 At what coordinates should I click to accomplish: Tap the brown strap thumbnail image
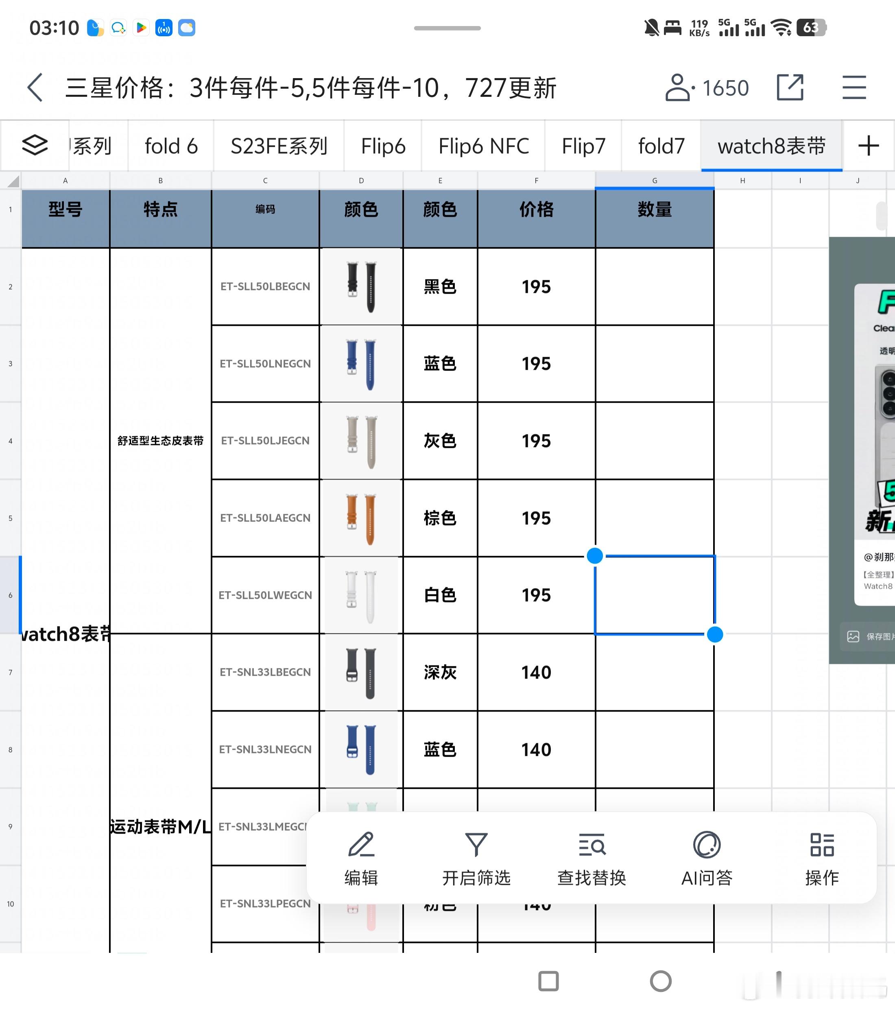click(x=361, y=518)
